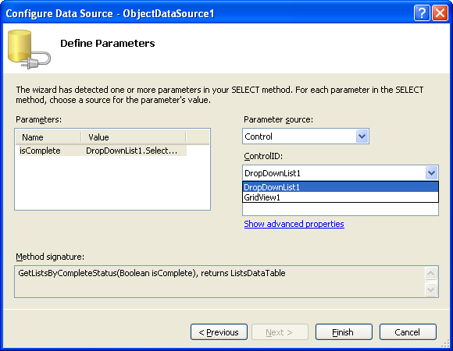Screen dimensions: 453x351
Task: Click the help question mark icon
Action: click(x=422, y=13)
